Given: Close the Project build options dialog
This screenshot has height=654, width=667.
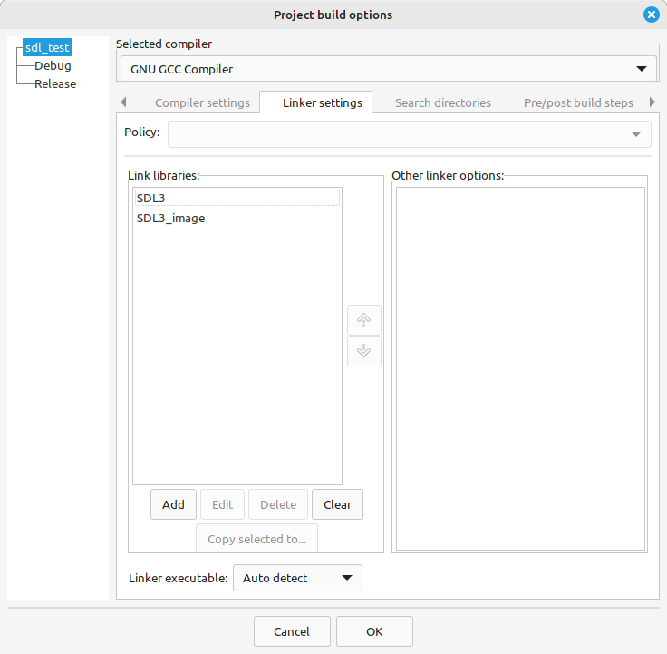Looking at the screenshot, I should tap(651, 15).
